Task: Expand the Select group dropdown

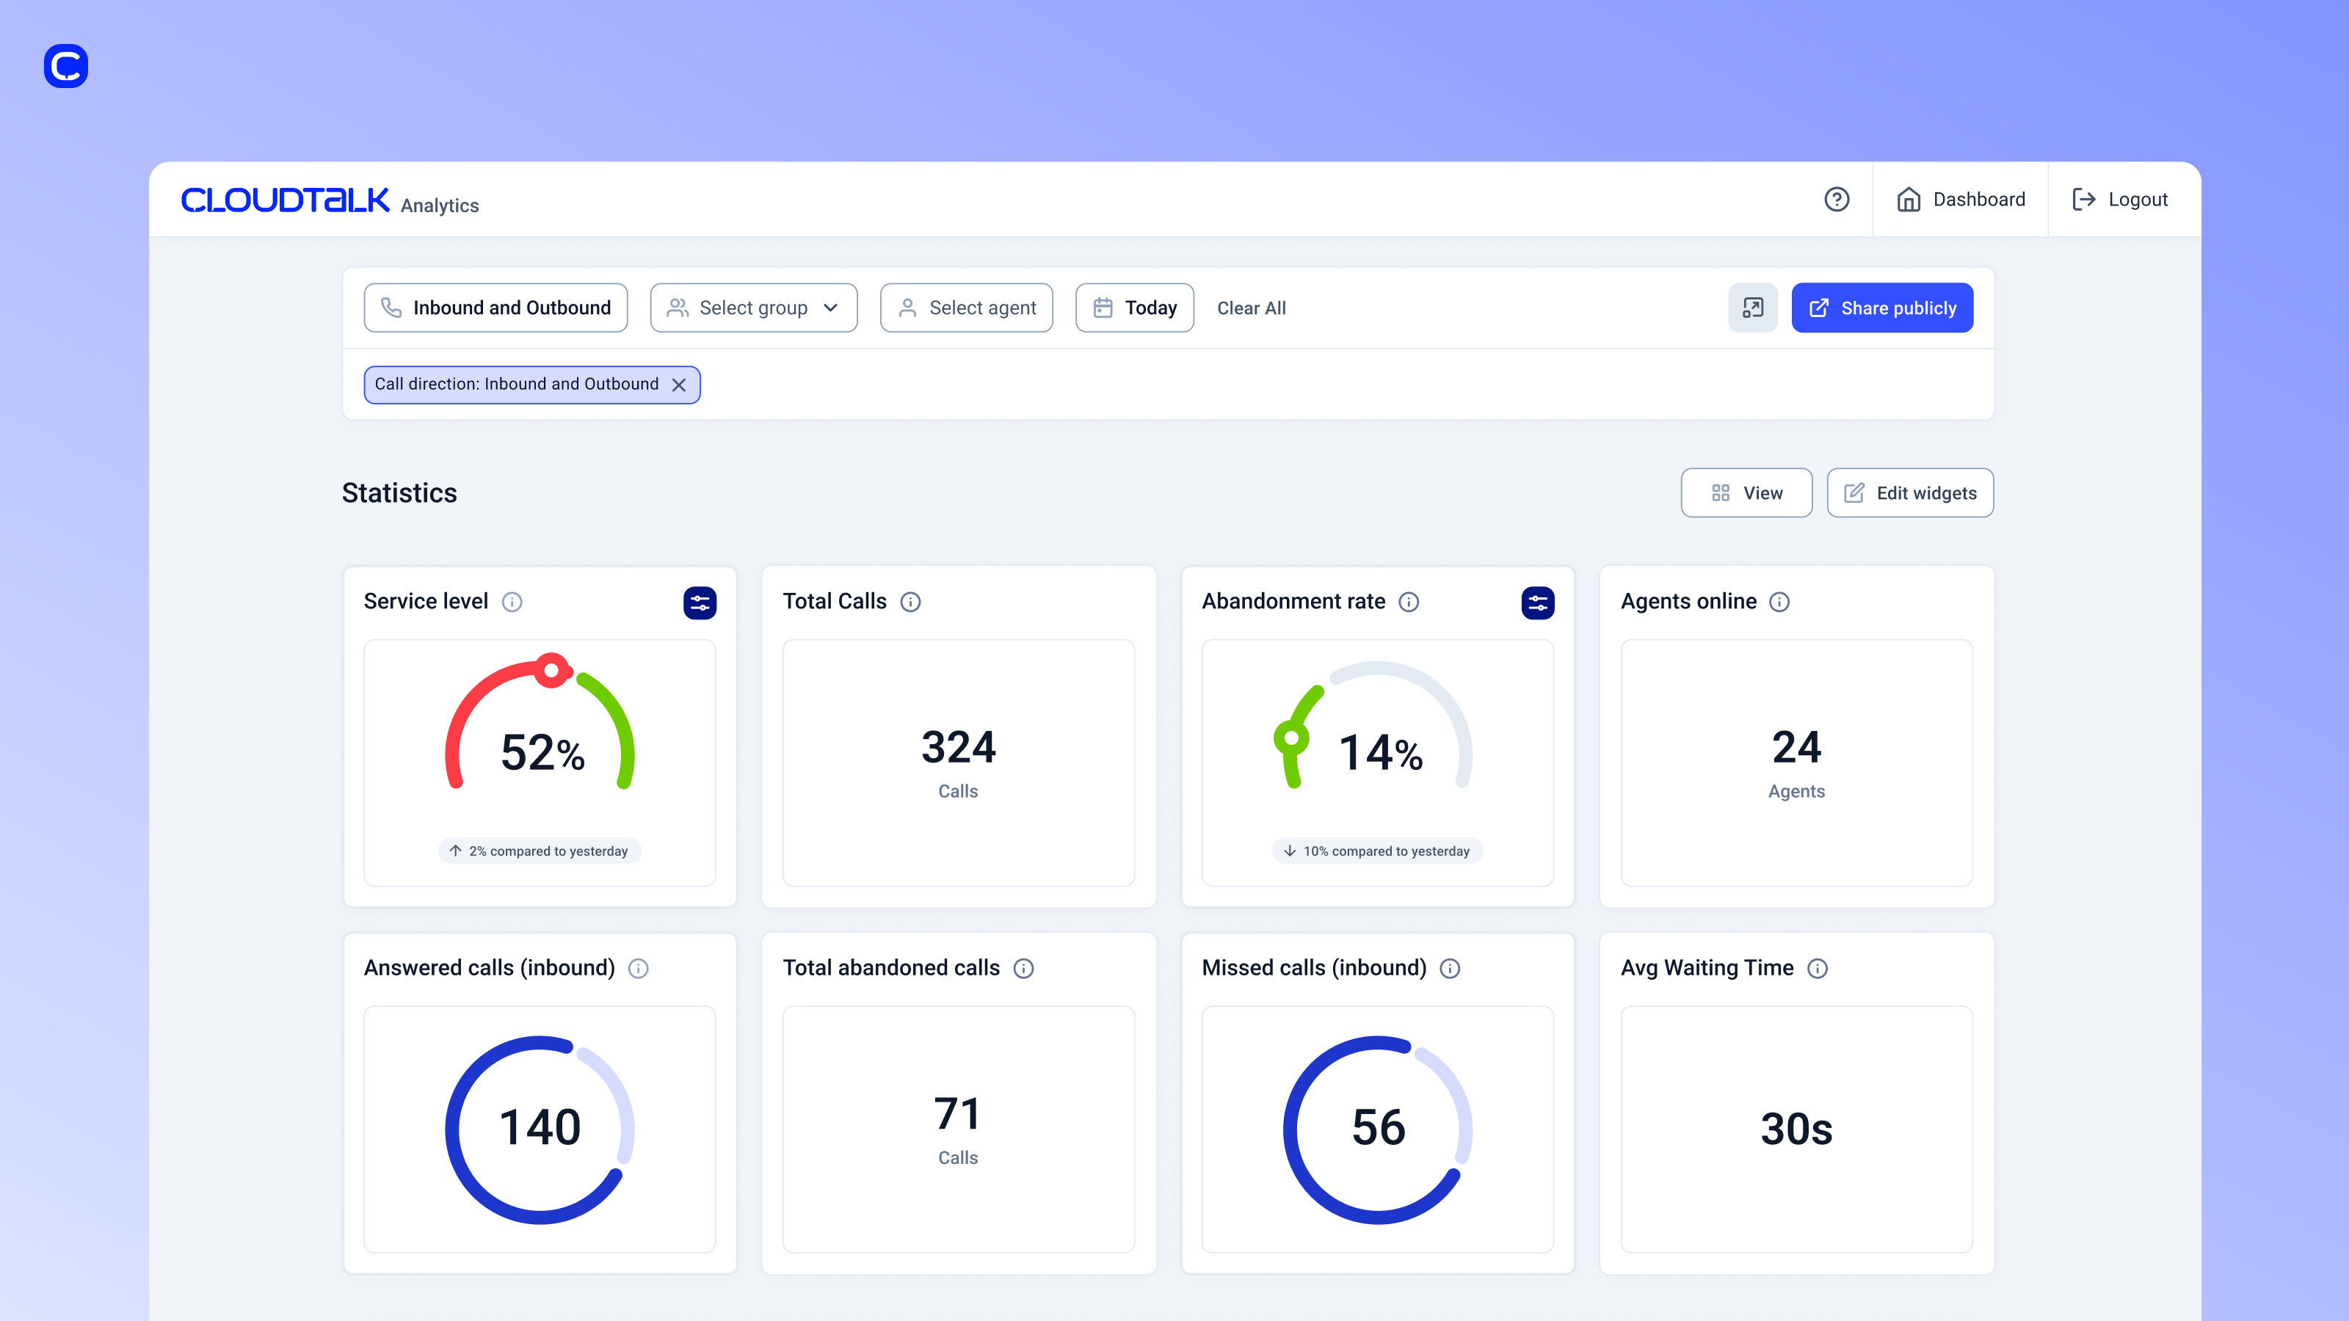Action: [x=753, y=308]
